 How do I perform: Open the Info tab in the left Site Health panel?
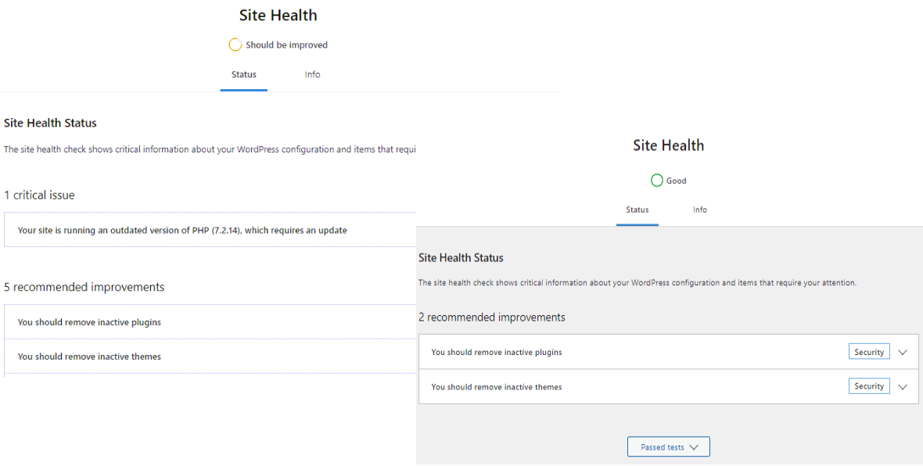[313, 75]
